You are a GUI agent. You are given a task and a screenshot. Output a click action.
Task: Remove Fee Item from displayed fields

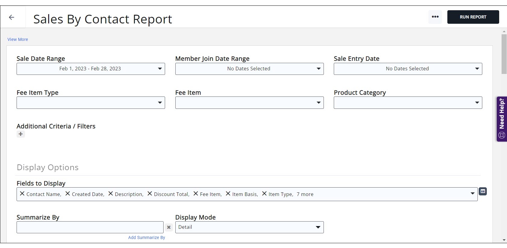pyautogui.click(x=196, y=194)
